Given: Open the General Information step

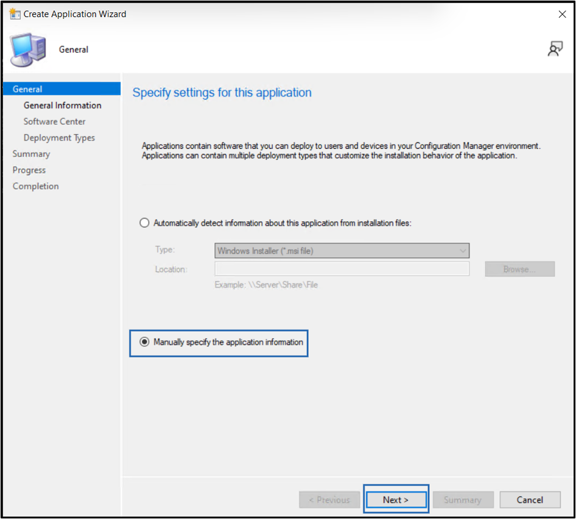Looking at the screenshot, I should pos(63,105).
